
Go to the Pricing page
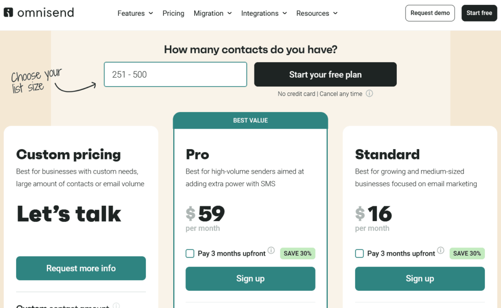173,13
